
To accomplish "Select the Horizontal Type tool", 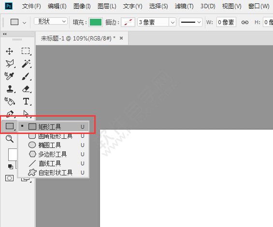I will point(26,101).
